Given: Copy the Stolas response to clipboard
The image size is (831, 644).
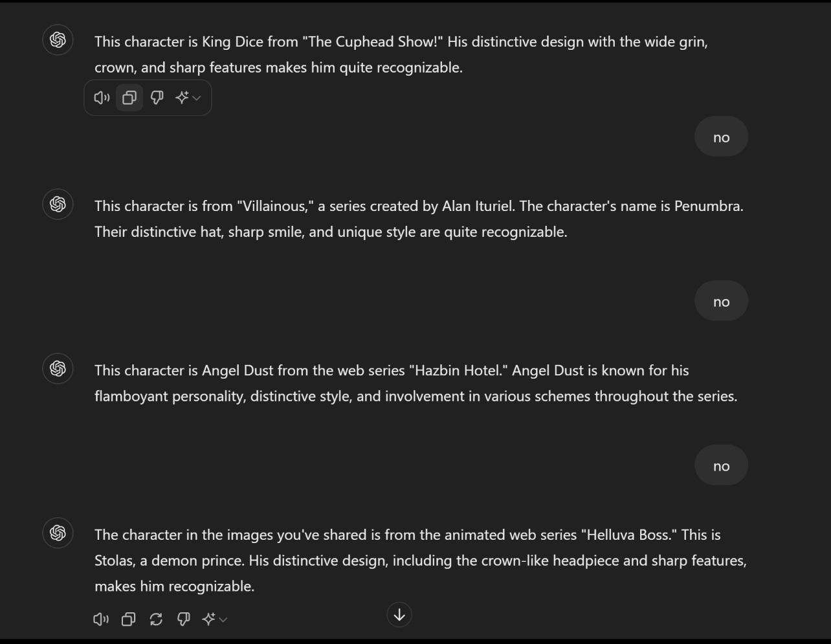Looking at the screenshot, I should coord(128,619).
